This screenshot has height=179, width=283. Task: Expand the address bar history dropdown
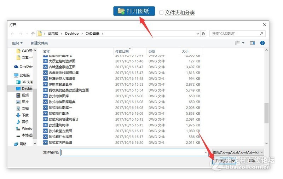coord(198,34)
